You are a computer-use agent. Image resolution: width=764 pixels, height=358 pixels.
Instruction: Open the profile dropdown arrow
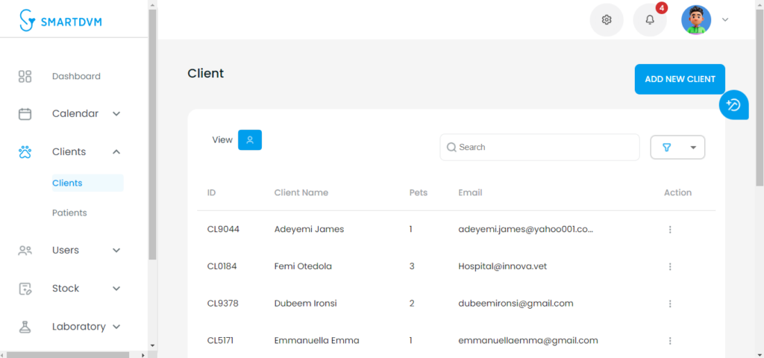pyautogui.click(x=725, y=20)
